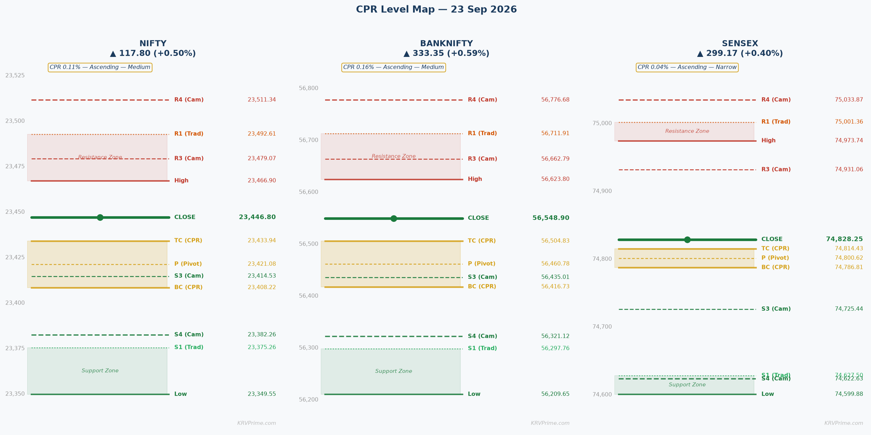Image resolution: width=871 pixels, height=435 pixels.
Task: Click SENSEX change '▲ 299.17 (+0.40%)'
Action: pos(740,53)
